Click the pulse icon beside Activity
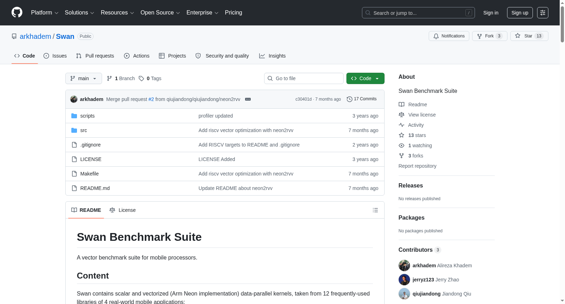Screen dimensions: 565x304 pyautogui.click(x=402, y=125)
